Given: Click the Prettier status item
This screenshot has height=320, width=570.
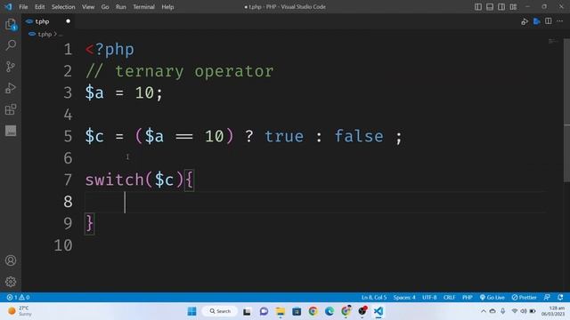Looking at the screenshot, I should pos(524,298).
